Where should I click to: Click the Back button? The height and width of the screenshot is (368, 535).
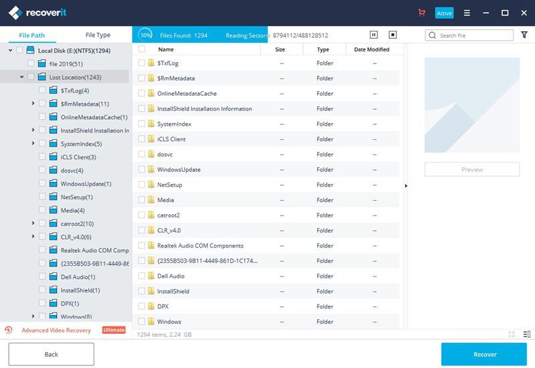point(51,355)
